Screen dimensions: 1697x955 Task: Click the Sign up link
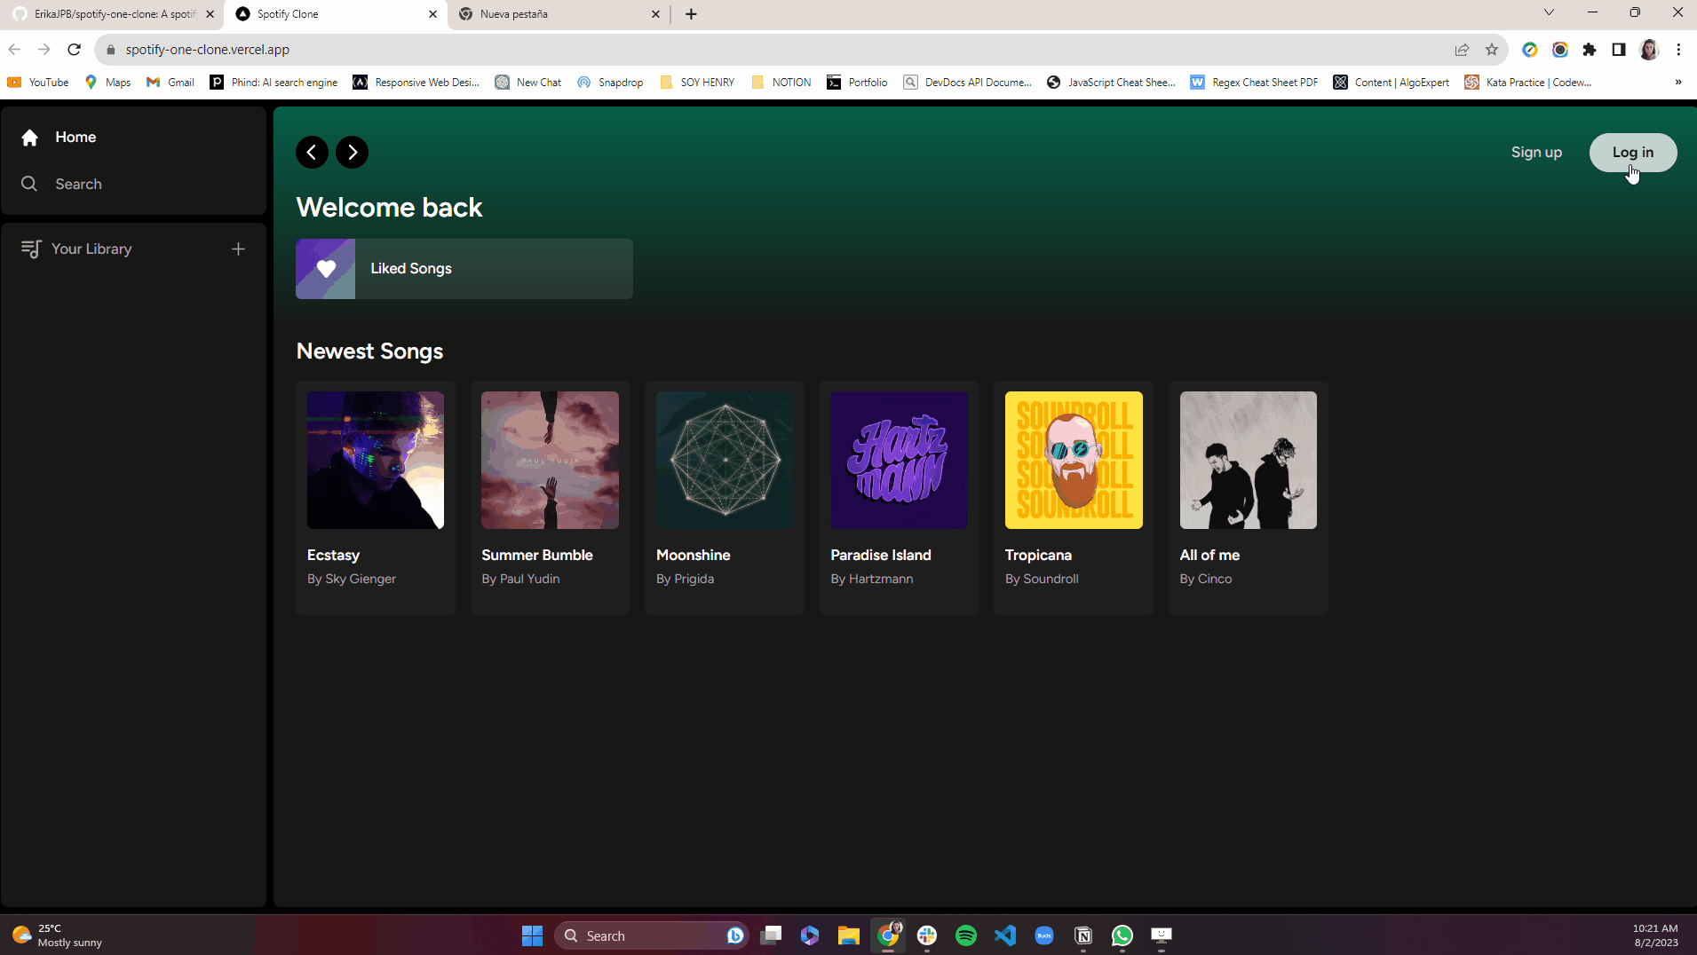pos(1536,152)
